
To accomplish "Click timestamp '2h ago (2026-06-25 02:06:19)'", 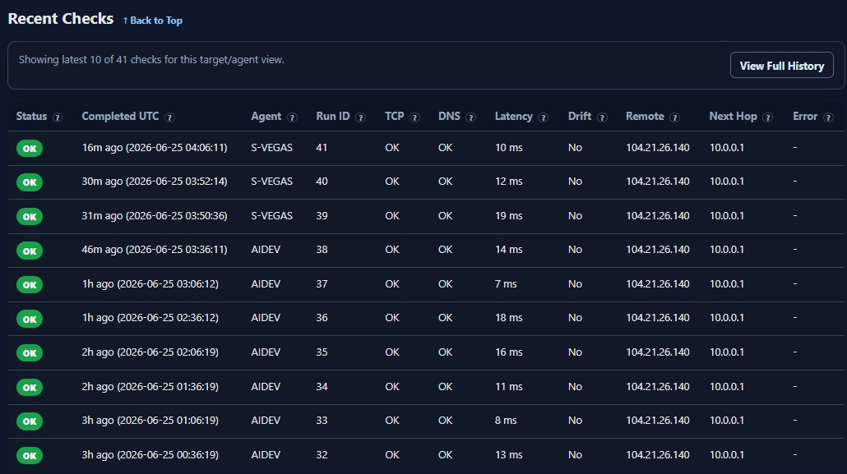I will pos(150,352).
